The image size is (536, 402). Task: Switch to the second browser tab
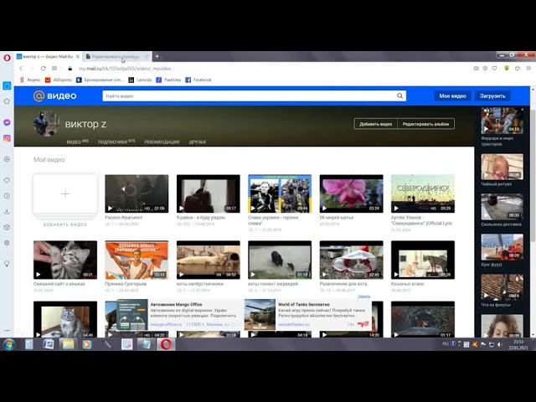point(116,56)
